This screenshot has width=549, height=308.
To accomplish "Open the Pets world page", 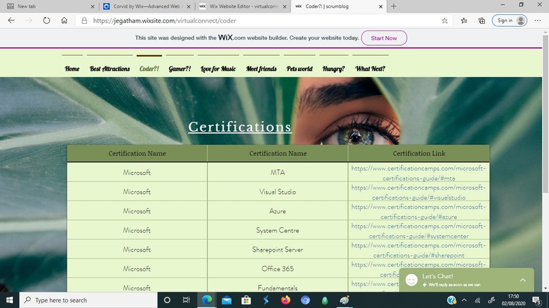I will point(299,69).
